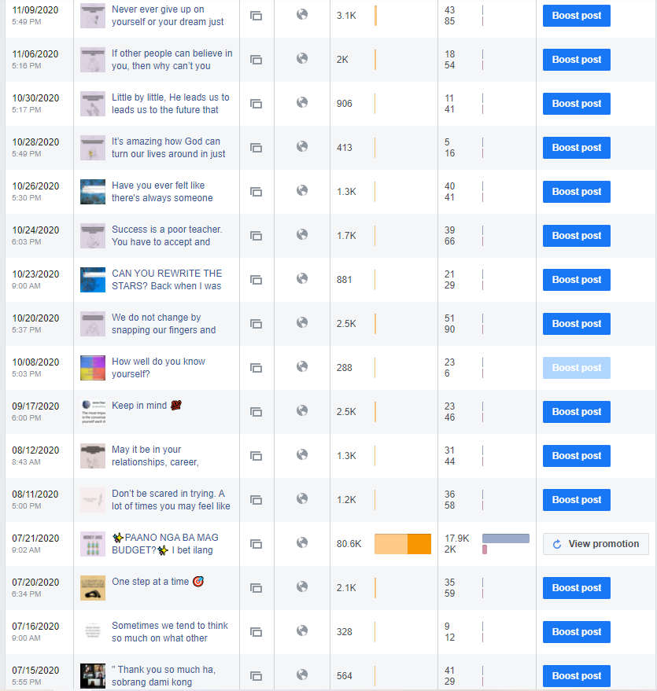Boost the 'May it be in your relationships' post

576,456
